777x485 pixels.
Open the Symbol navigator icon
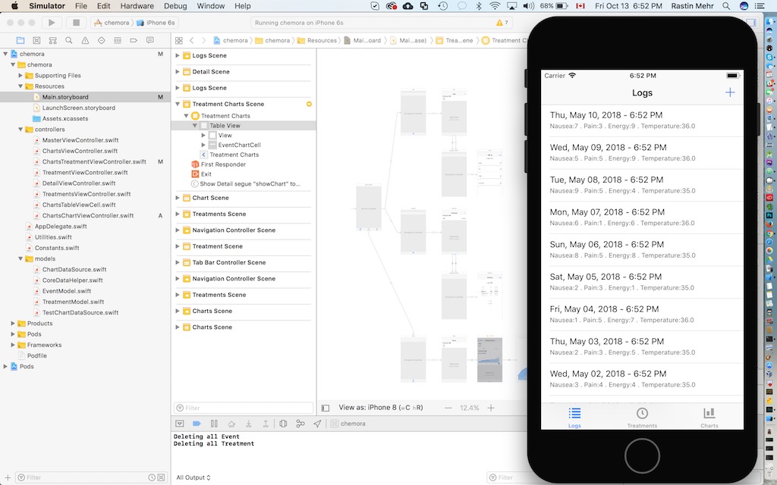coord(52,41)
